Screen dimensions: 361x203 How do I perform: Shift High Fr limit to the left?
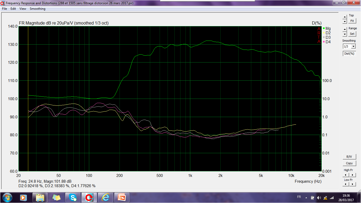346,175
